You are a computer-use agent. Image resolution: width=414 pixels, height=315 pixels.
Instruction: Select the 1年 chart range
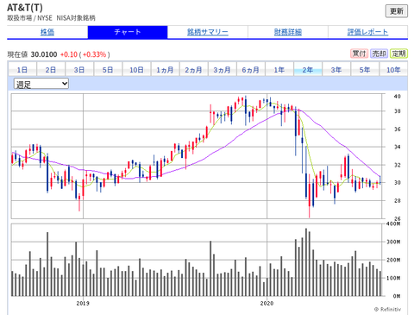(279, 70)
